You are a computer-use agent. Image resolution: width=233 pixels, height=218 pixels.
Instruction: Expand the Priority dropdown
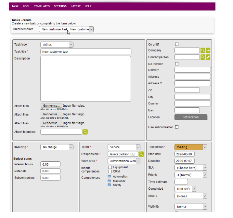pyautogui.click(x=190, y=175)
